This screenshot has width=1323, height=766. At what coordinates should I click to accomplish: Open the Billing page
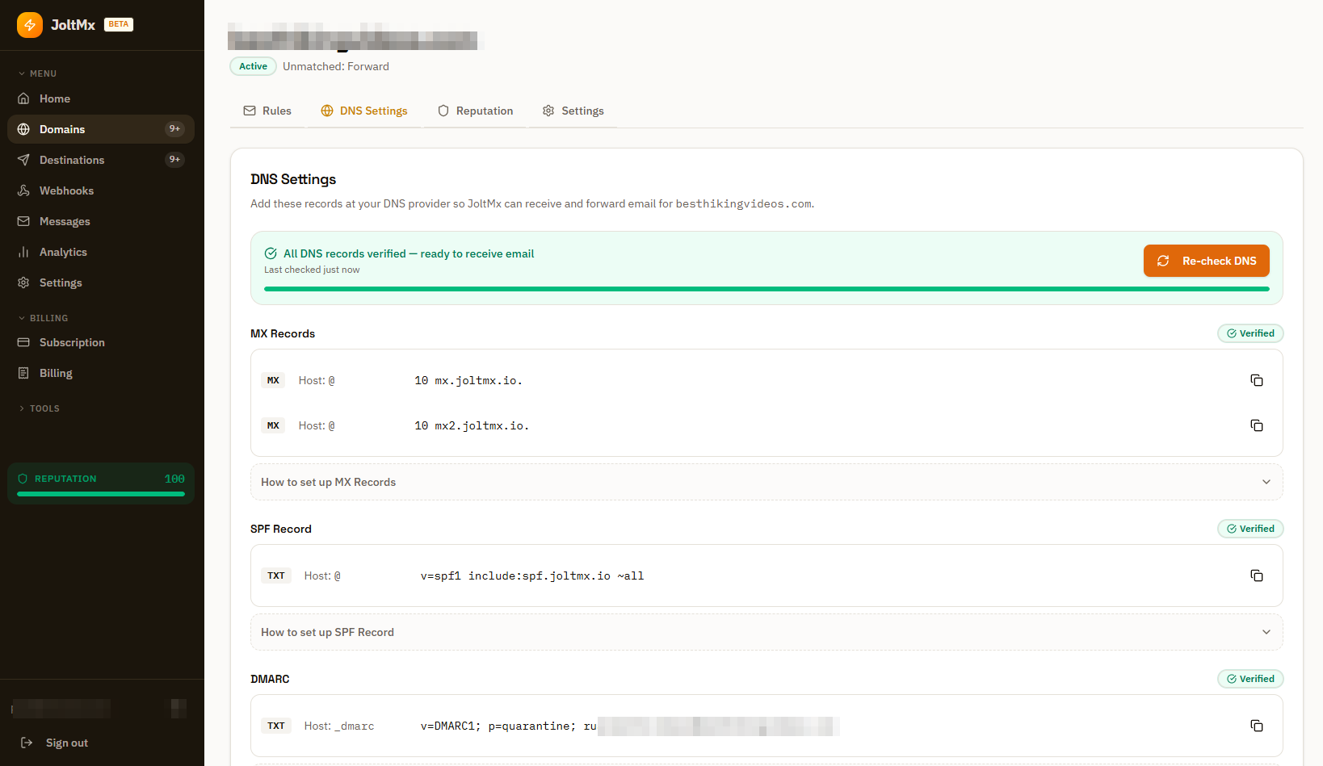(x=101, y=373)
